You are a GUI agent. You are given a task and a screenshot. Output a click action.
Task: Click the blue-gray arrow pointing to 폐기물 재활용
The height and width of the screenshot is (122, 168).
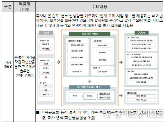pyautogui.click(x=121, y=96)
